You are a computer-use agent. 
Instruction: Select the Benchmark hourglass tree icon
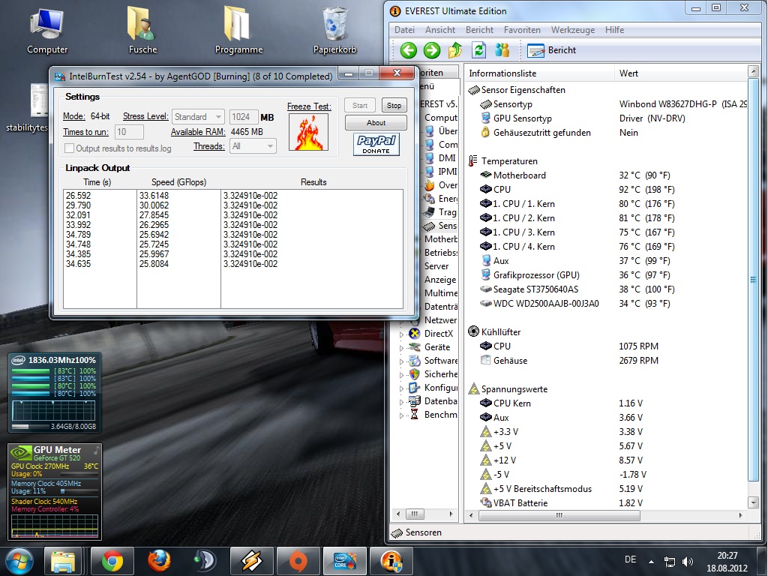coord(414,414)
